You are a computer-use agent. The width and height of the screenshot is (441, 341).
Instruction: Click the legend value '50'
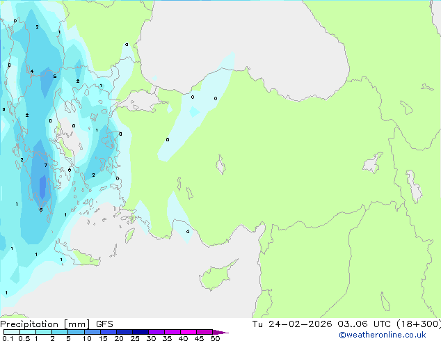click(215, 338)
